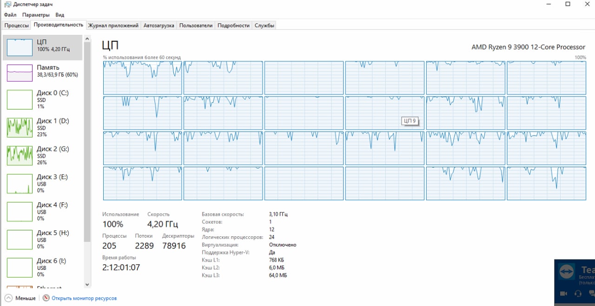This screenshot has height=306, width=595.
Task: Click the 2289 threads value
Action: (144, 246)
